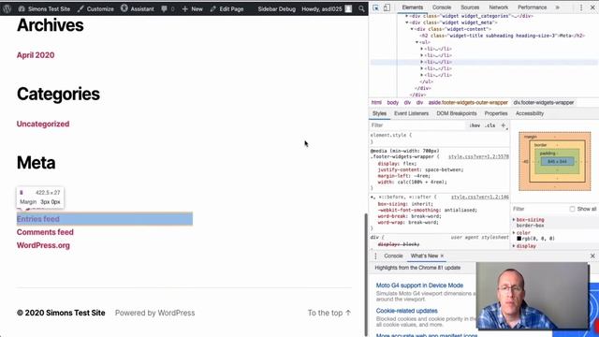The image size is (599, 337).
Task: Switch to the Elements tab
Action: 413,7
